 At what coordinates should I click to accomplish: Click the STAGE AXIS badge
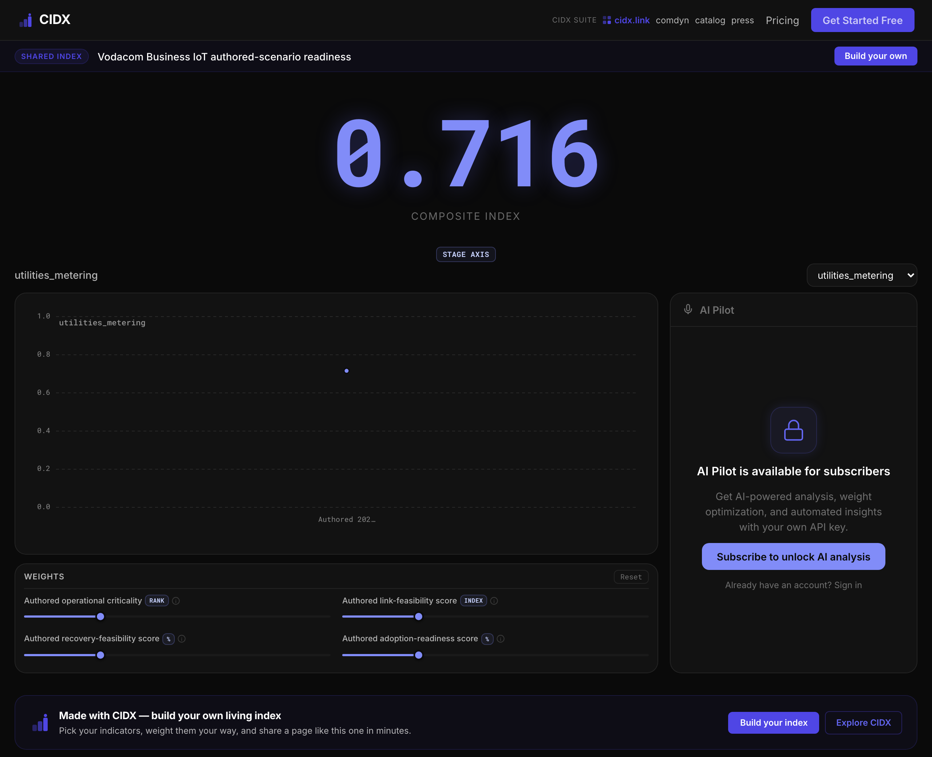(466, 255)
